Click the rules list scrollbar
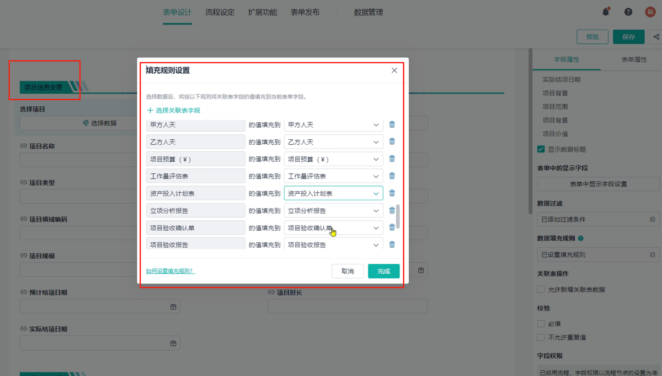Viewport: 662px width, 376px height. (398, 217)
